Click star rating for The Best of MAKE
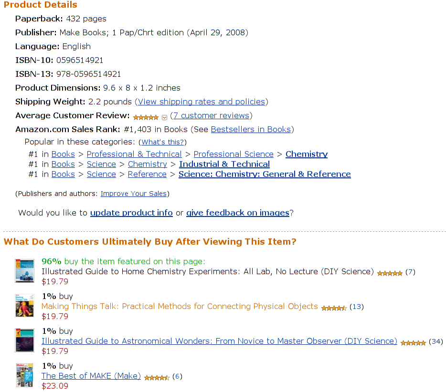 pyautogui.click(x=157, y=378)
